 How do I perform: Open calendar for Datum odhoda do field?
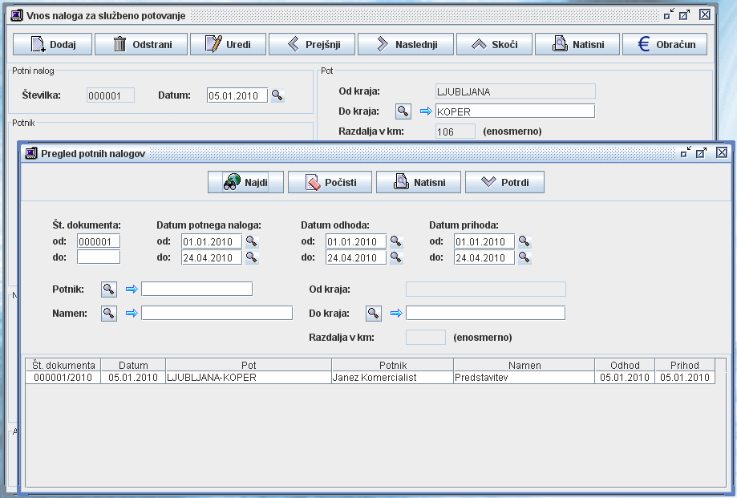[x=396, y=257]
